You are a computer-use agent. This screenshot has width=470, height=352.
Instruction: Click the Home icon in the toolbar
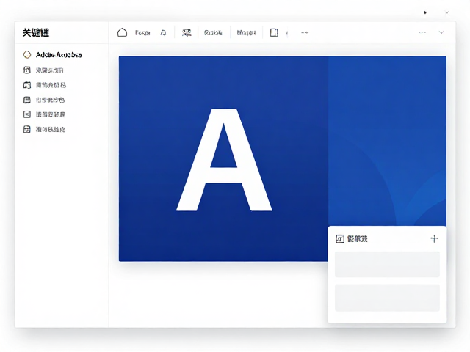point(123,32)
